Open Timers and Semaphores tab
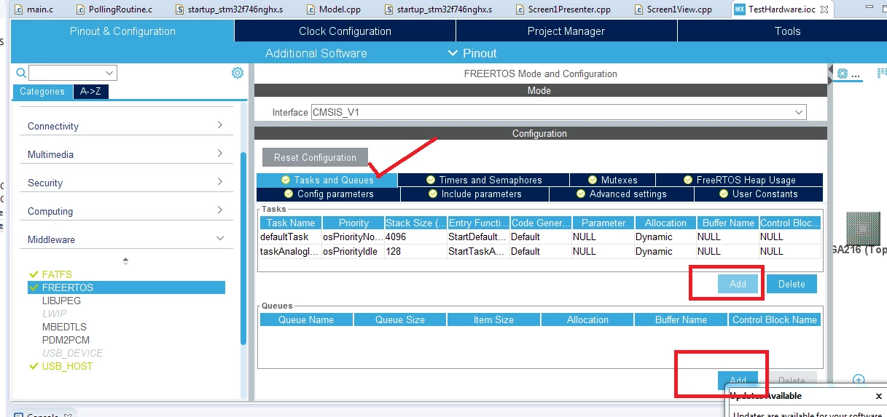Screen dimensions: 887x417 pyautogui.click(x=483, y=180)
